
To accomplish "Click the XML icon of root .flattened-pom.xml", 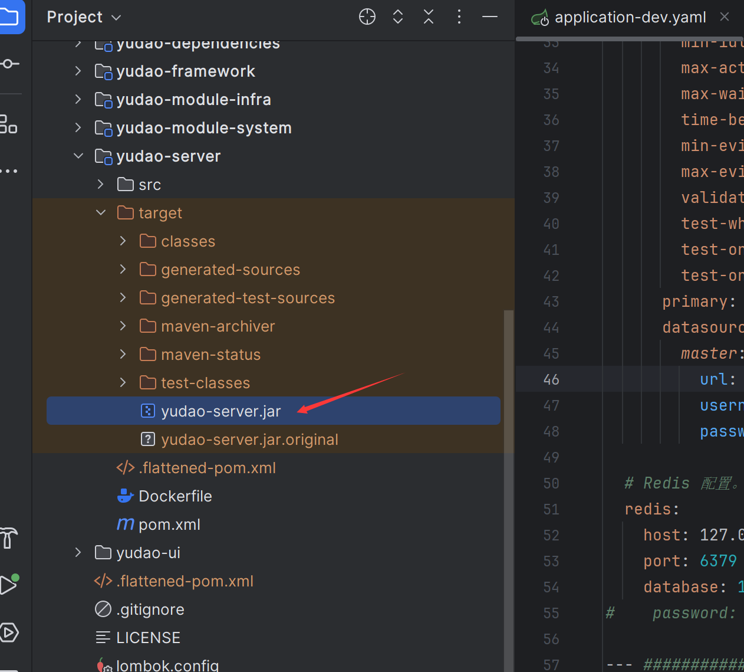I will (x=103, y=581).
